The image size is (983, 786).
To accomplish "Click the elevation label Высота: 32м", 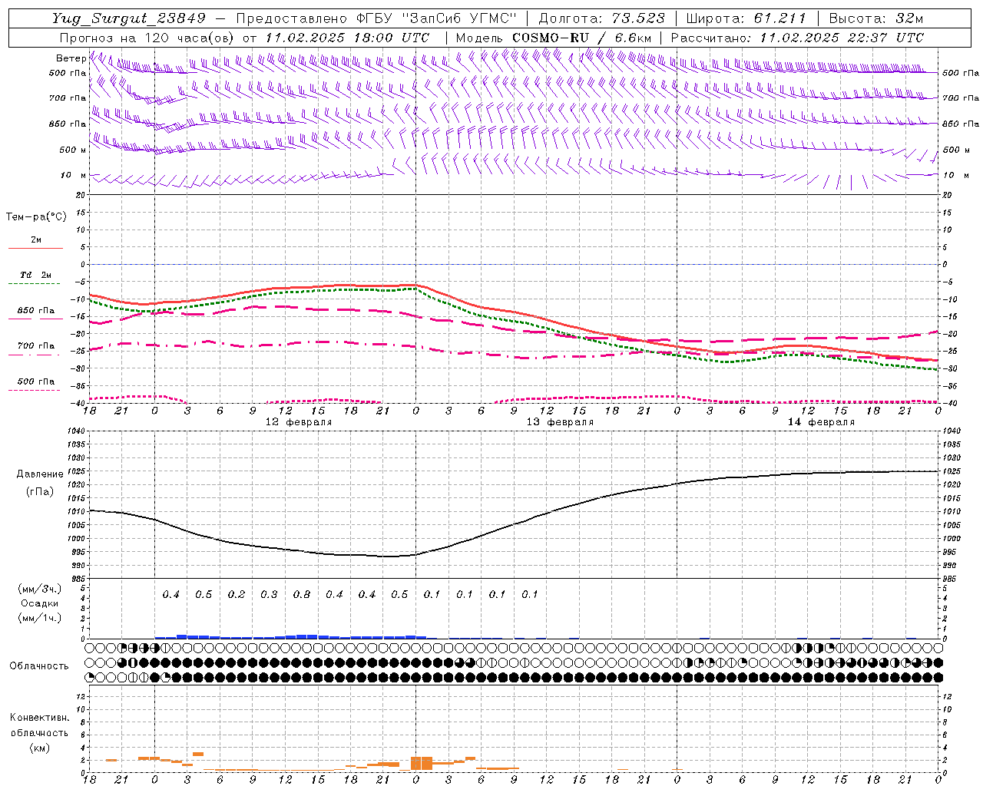I will coord(875,18).
